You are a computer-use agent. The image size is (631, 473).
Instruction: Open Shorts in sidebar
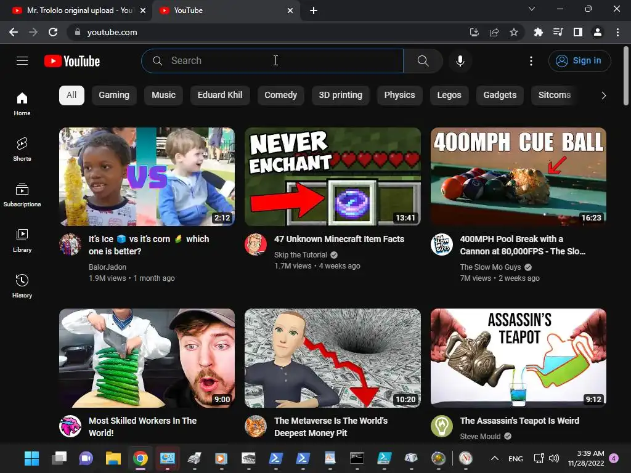pyautogui.click(x=22, y=149)
